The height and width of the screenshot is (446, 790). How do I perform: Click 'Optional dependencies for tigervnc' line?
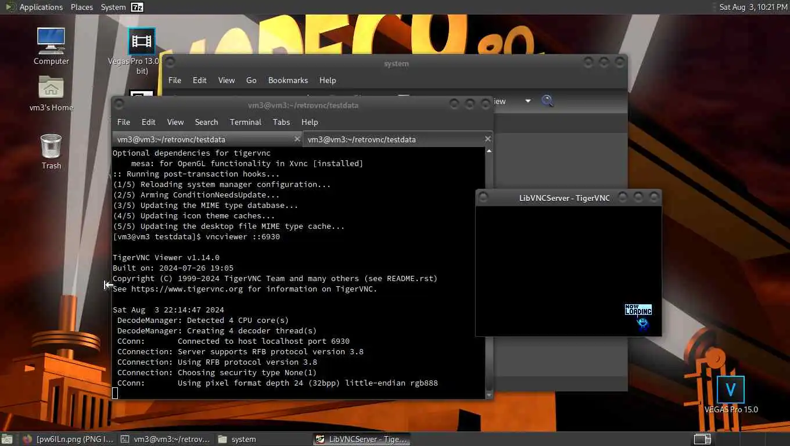click(192, 153)
